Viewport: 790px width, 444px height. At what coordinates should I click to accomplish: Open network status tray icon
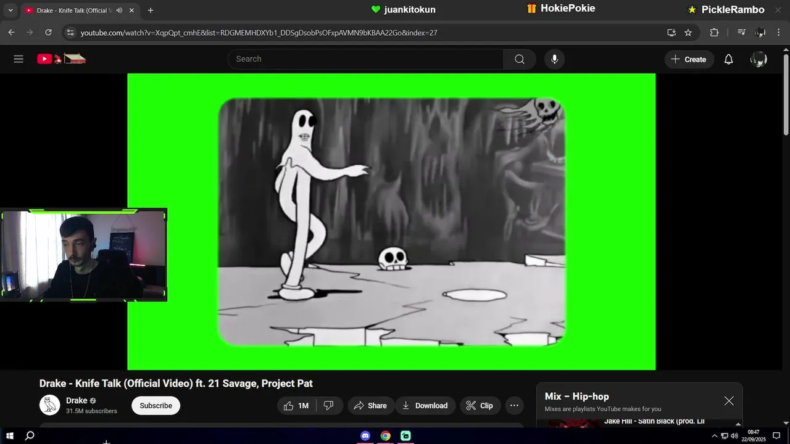725,436
